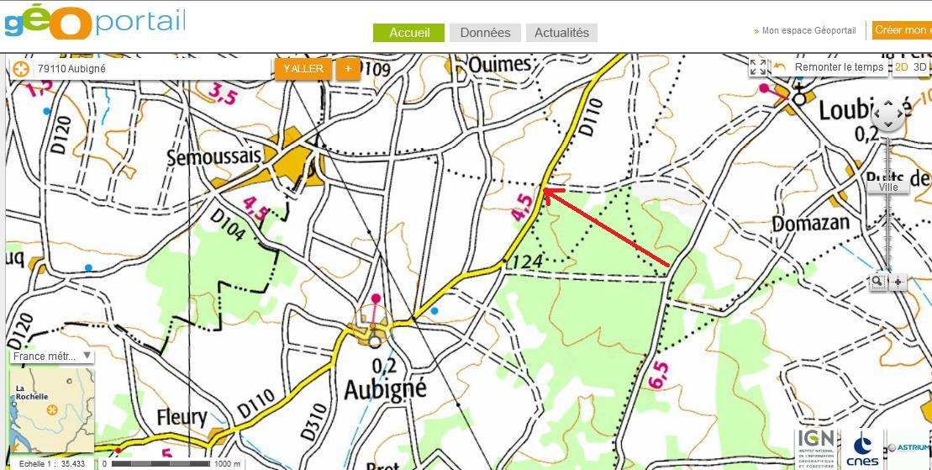Click the Créer mon espace button

pos(901,30)
